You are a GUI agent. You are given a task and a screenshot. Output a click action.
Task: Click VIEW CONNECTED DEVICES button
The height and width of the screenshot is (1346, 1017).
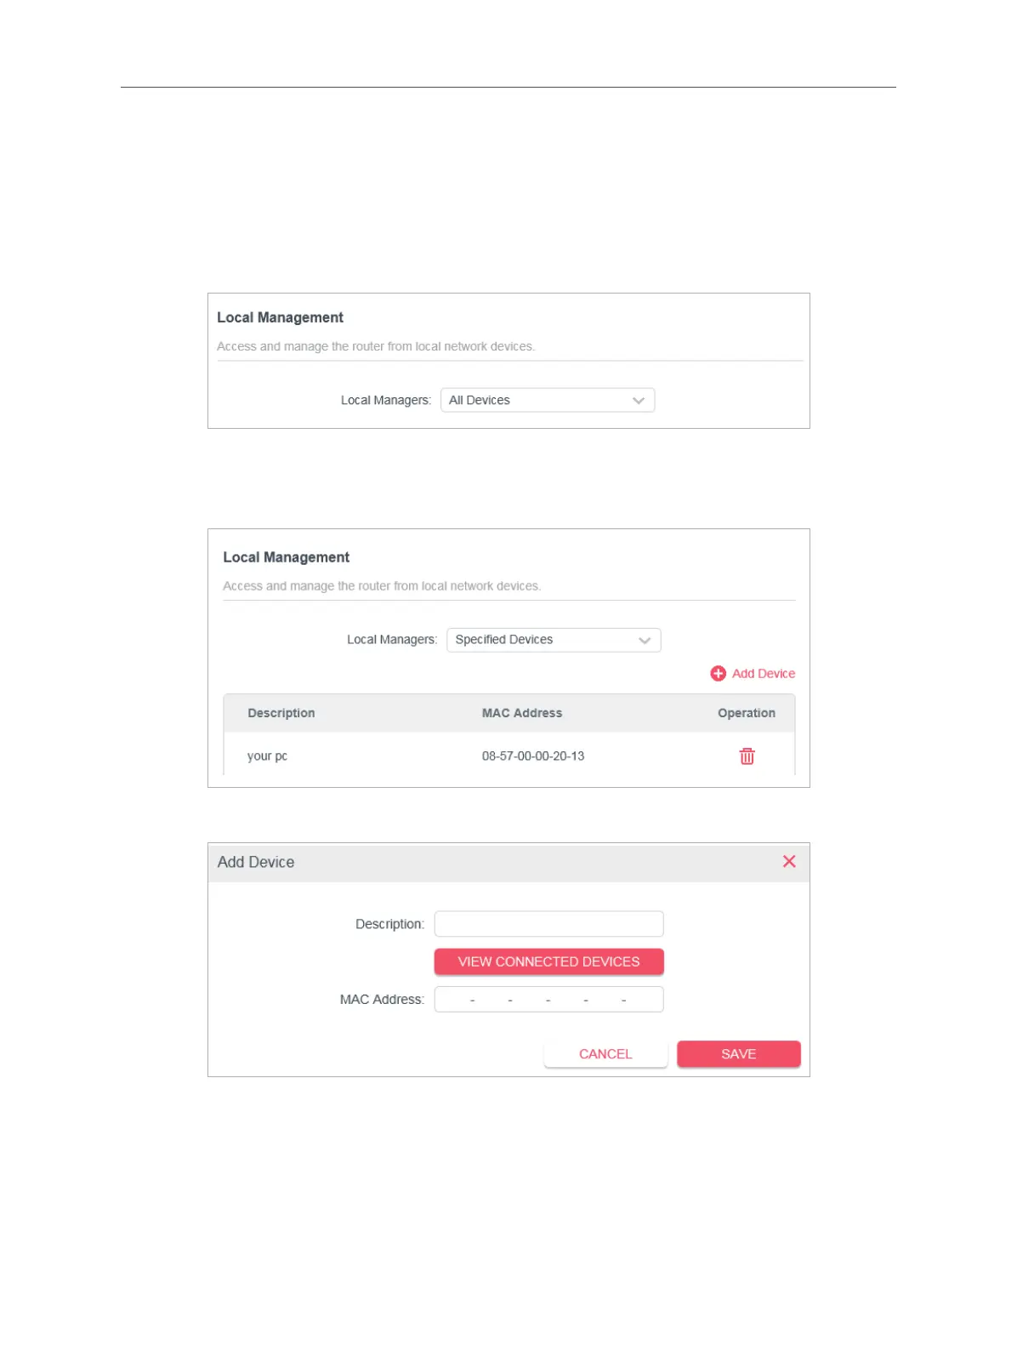click(548, 961)
